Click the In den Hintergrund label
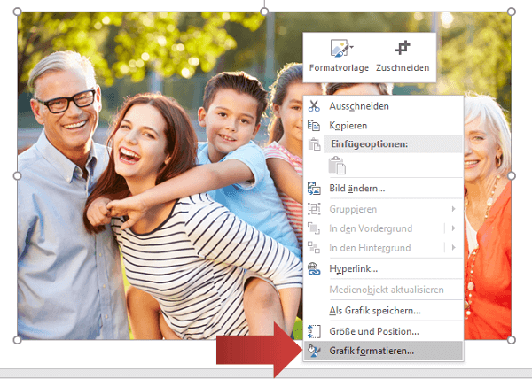Viewport: 532px width, 379px height. [370, 248]
